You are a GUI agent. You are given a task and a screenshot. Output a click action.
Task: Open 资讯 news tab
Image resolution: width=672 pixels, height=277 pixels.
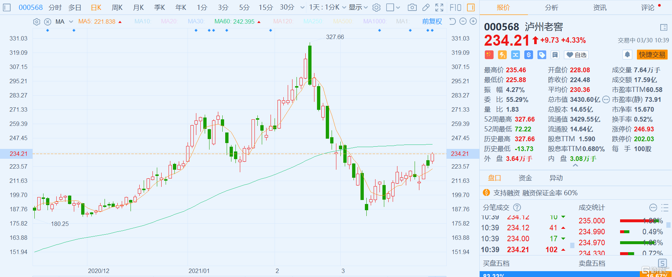click(600, 7)
